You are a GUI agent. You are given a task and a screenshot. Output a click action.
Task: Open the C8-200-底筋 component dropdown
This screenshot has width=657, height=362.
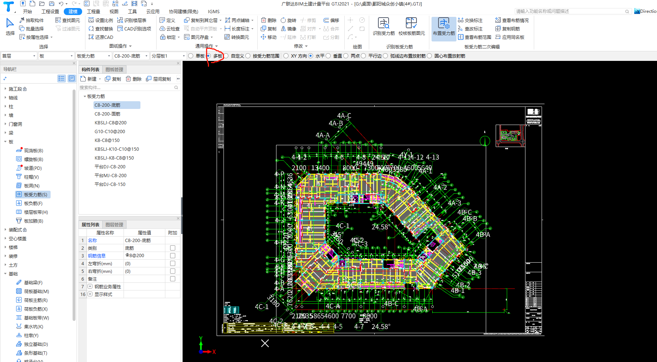[x=131, y=56]
